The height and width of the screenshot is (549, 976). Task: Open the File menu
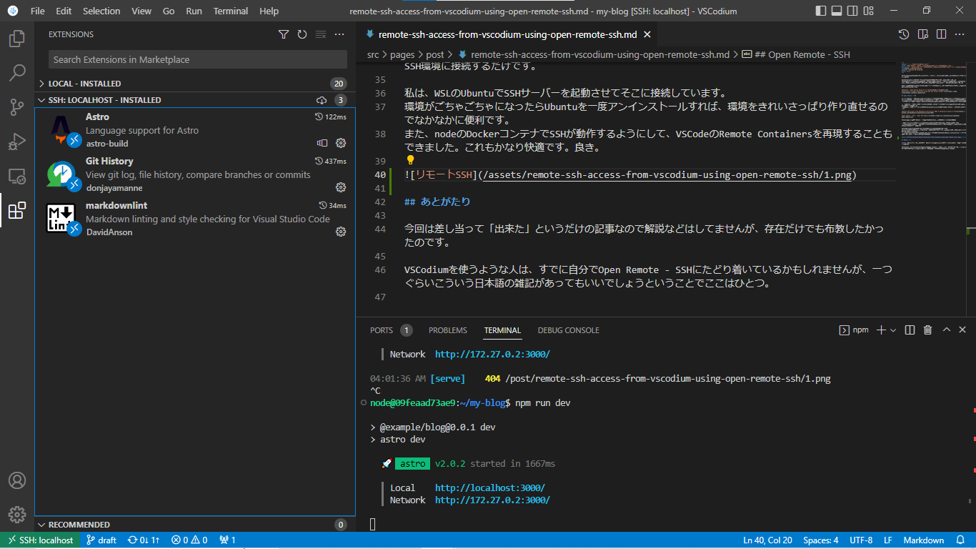[x=38, y=11]
